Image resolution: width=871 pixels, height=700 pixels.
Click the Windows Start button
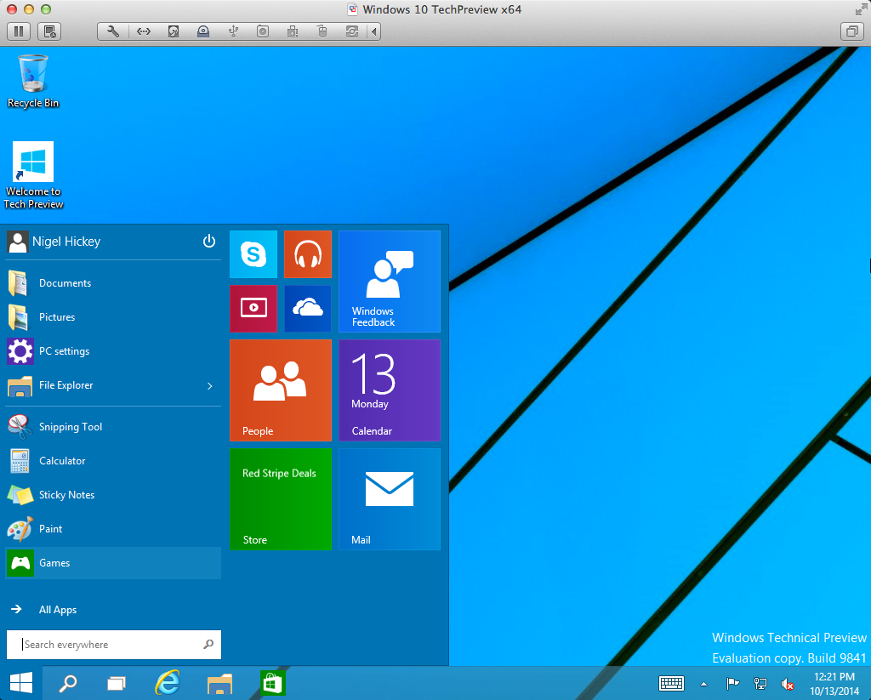tap(21, 683)
